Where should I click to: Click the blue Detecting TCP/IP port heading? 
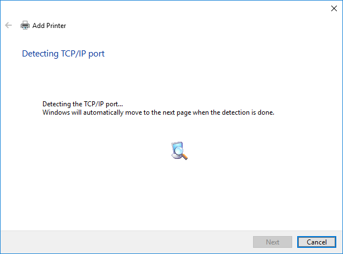(63, 54)
